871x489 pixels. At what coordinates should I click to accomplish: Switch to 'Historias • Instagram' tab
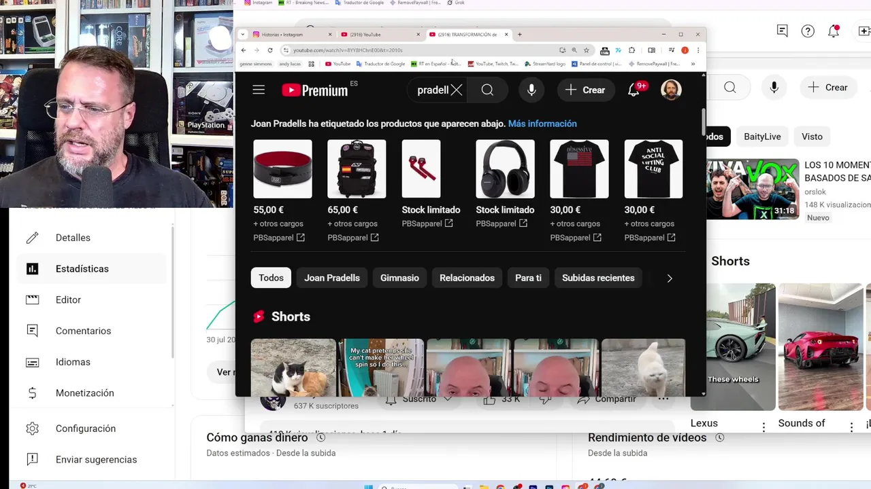(x=293, y=35)
